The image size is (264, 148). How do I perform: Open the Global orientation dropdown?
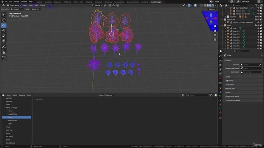[97, 5]
